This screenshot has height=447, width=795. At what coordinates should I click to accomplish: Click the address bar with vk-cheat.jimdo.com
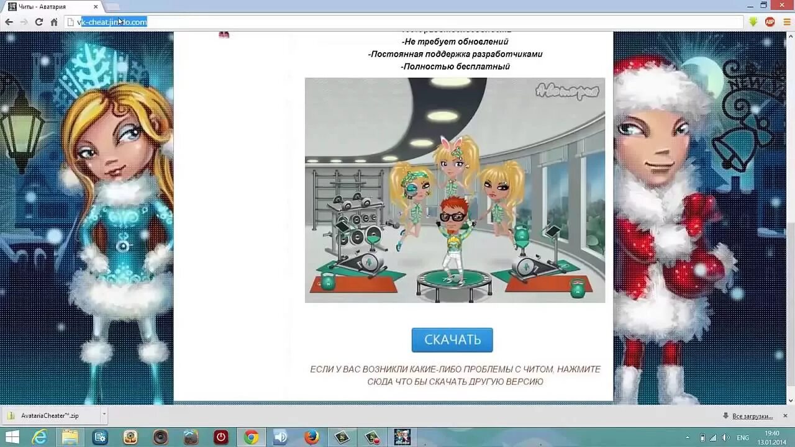[x=404, y=22]
